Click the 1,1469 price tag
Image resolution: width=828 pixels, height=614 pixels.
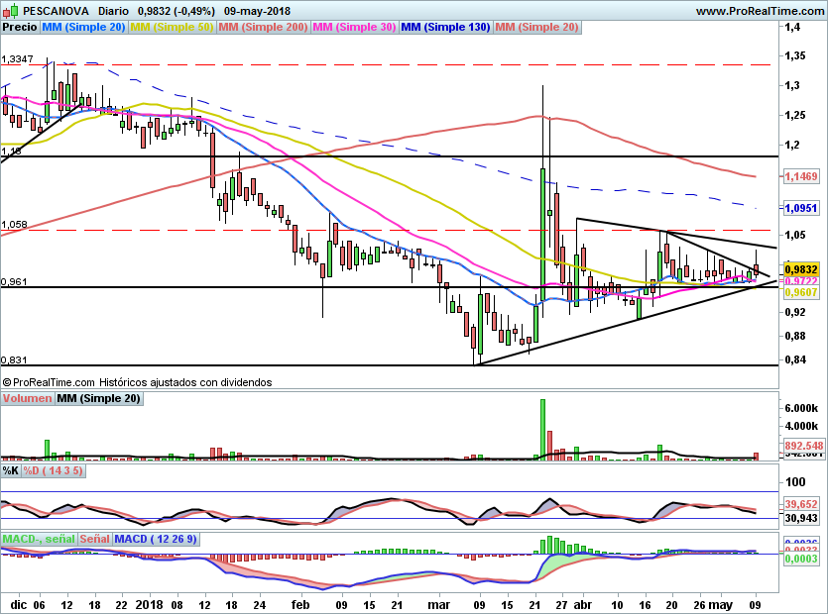click(801, 176)
